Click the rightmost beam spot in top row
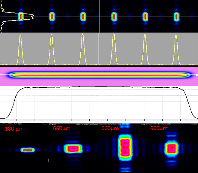Viewport: 198px width, 173px height. 176,16
